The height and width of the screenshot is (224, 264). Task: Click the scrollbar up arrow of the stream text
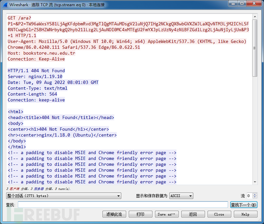255,16
